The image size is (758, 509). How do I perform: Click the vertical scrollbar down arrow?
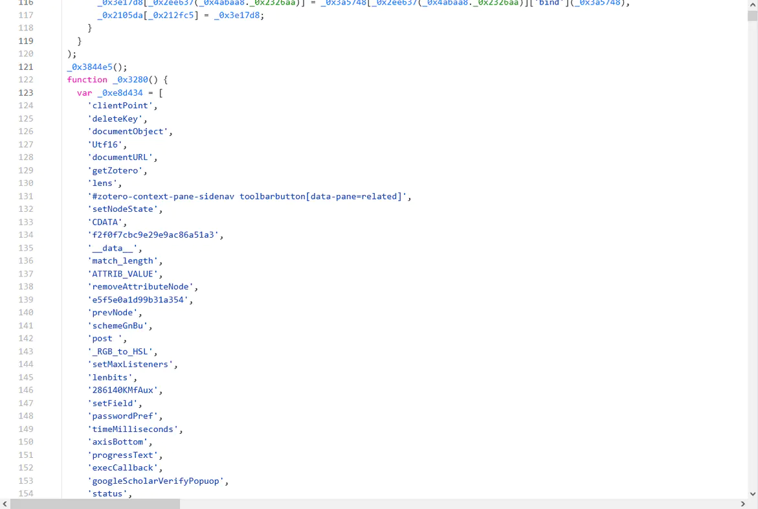[752, 493]
